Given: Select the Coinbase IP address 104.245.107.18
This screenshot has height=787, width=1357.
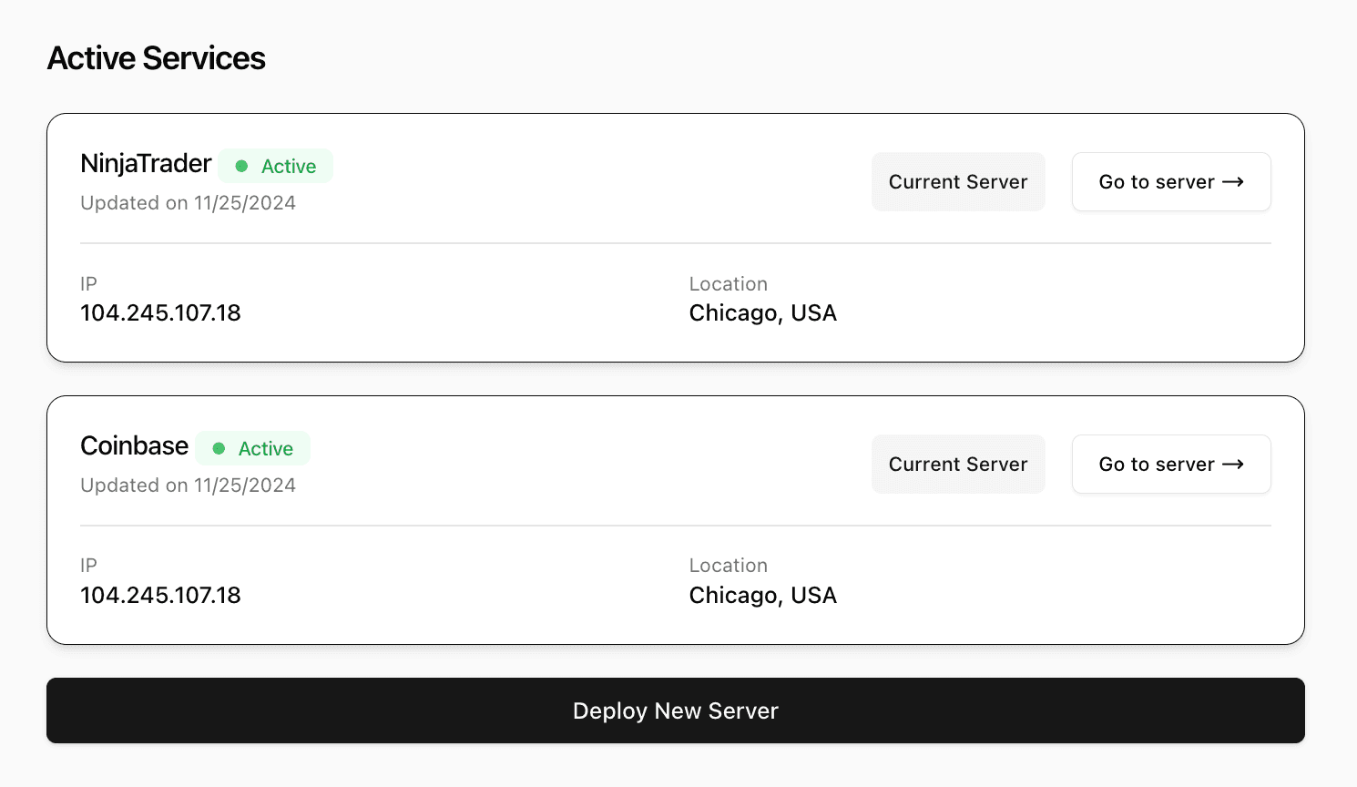Looking at the screenshot, I should pyautogui.click(x=160, y=596).
